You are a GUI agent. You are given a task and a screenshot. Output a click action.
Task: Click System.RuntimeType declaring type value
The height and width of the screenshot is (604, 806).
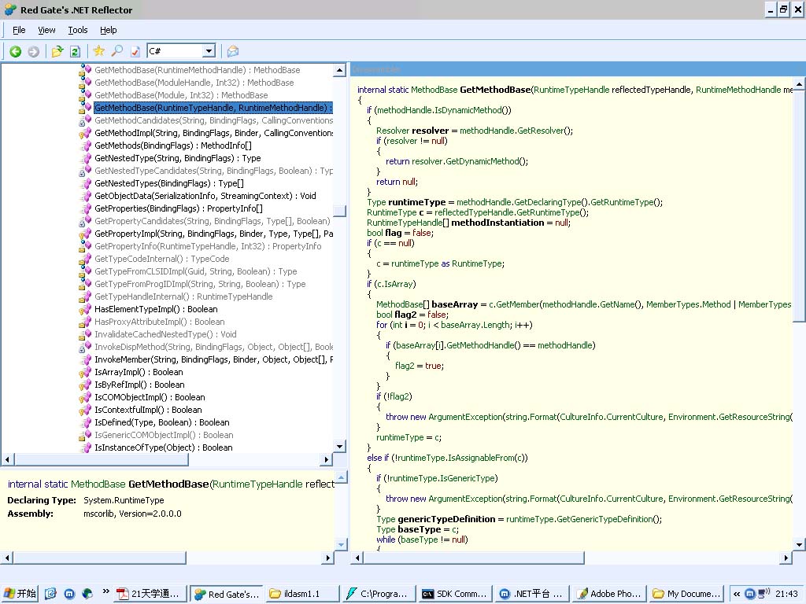click(x=124, y=500)
